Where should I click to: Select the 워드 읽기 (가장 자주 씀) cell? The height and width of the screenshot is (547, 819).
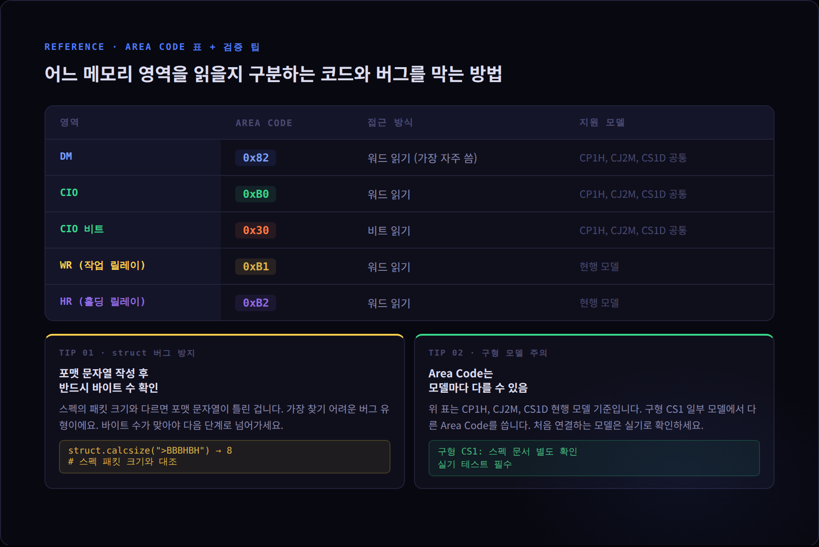[422, 158]
